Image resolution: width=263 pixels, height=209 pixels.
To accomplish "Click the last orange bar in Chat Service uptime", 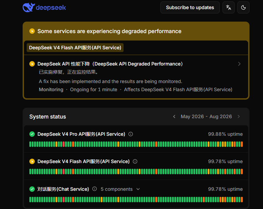I will pos(242,200).
